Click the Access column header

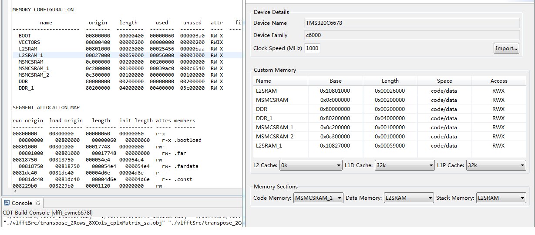pos(498,81)
